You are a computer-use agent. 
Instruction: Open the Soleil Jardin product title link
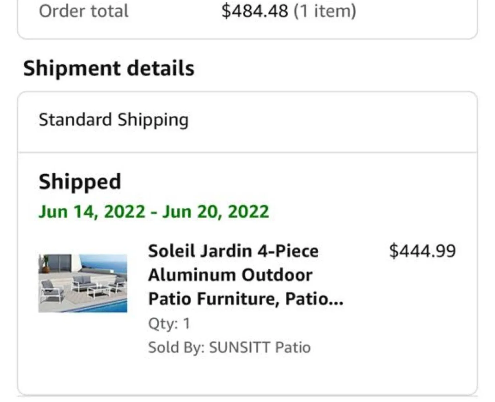coord(233,250)
